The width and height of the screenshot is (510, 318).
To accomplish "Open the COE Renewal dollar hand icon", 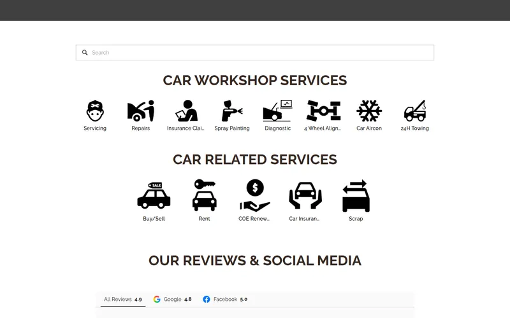I will (x=255, y=195).
